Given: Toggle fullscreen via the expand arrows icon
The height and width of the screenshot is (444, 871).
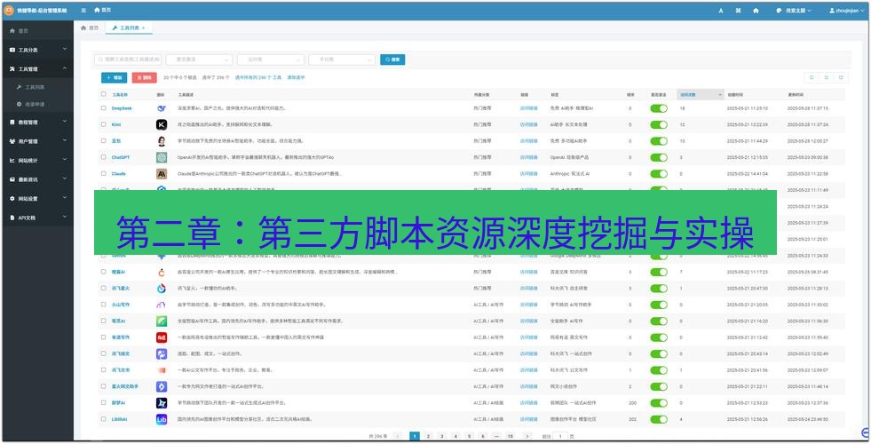Looking at the screenshot, I should coord(738,11).
